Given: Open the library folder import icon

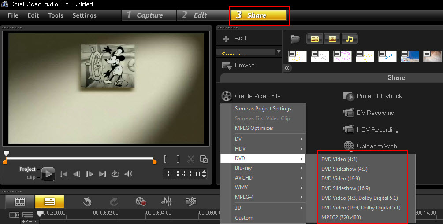Looking at the screenshot, I should point(295,39).
